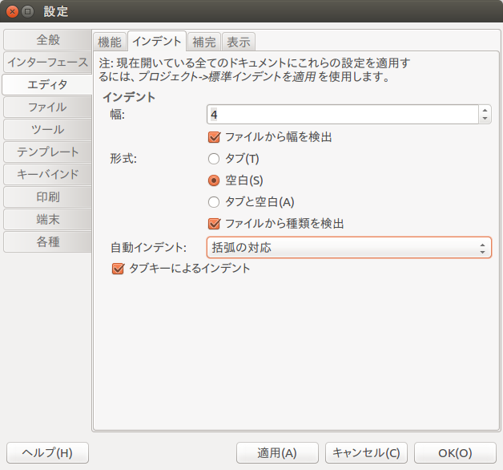
Task: Open the 端末 settings section
Action: pyautogui.click(x=47, y=220)
